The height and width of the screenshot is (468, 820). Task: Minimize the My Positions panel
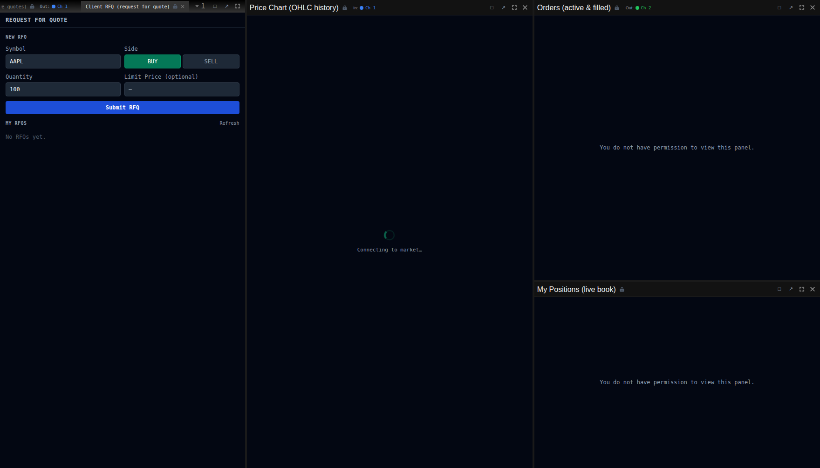[x=779, y=289]
